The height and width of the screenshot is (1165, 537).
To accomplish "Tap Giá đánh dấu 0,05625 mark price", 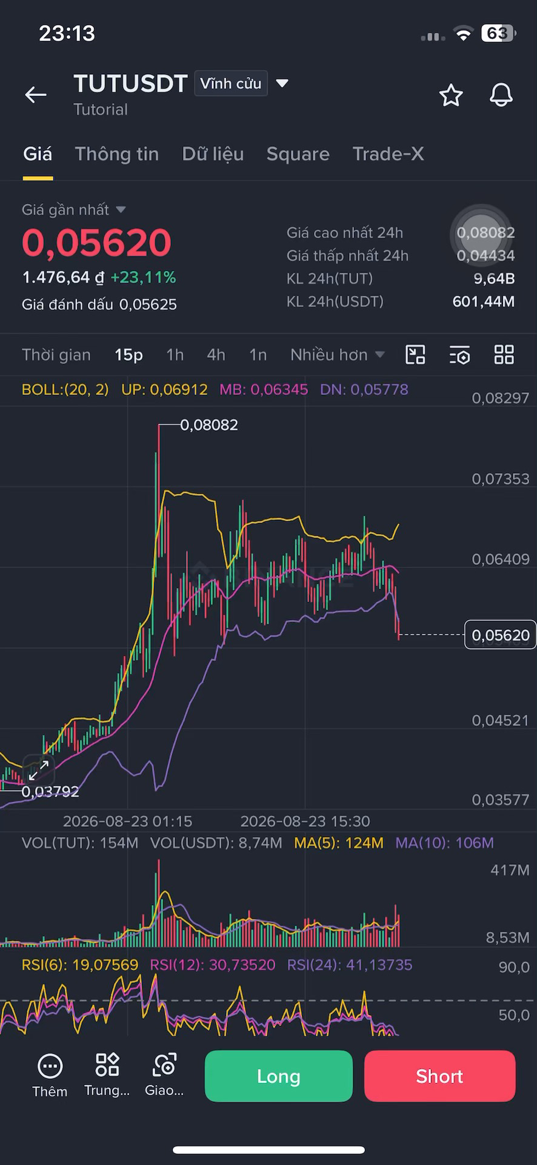I will pos(99,305).
